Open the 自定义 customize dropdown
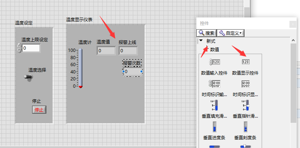The width and height of the screenshot is (300, 148). point(231,33)
